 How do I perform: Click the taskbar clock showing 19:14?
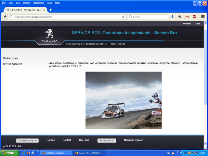tap(202, 153)
